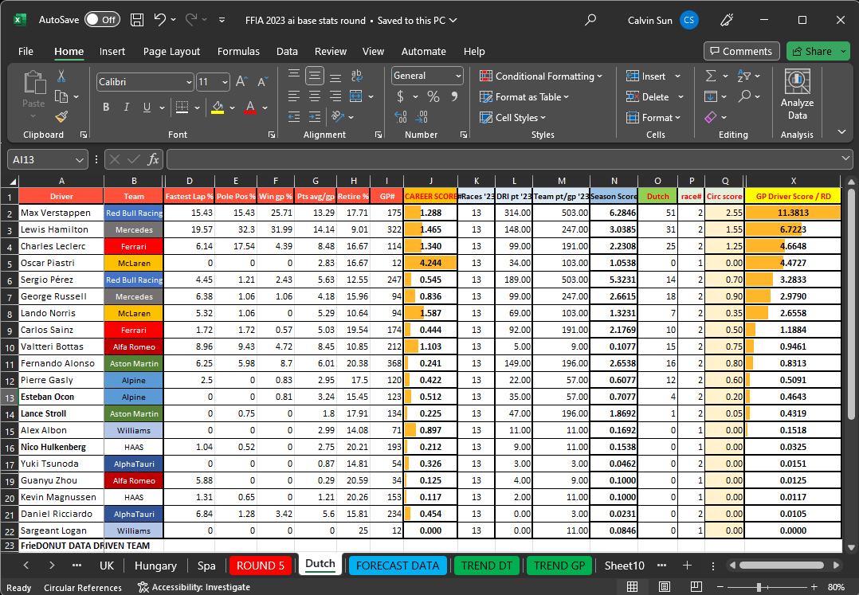This screenshot has width=859, height=595.
Task: Apply Italic formatting
Action: (x=127, y=108)
